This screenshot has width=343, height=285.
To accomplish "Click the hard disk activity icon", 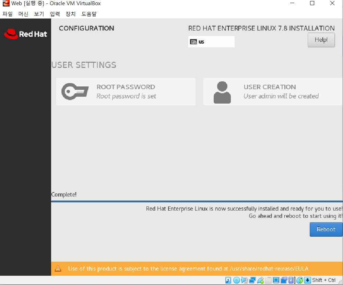I will coord(228,280).
